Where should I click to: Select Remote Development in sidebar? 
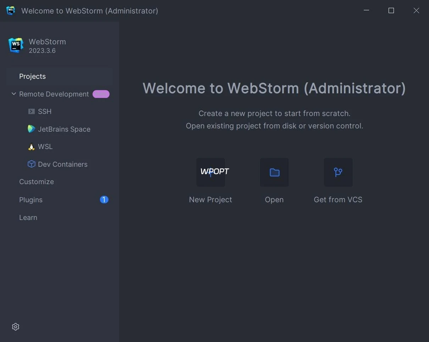click(54, 94)
